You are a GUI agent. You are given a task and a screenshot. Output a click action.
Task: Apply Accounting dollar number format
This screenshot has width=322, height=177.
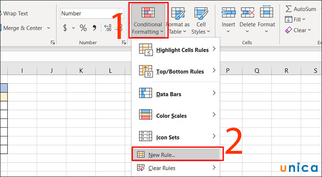point(65,28)
